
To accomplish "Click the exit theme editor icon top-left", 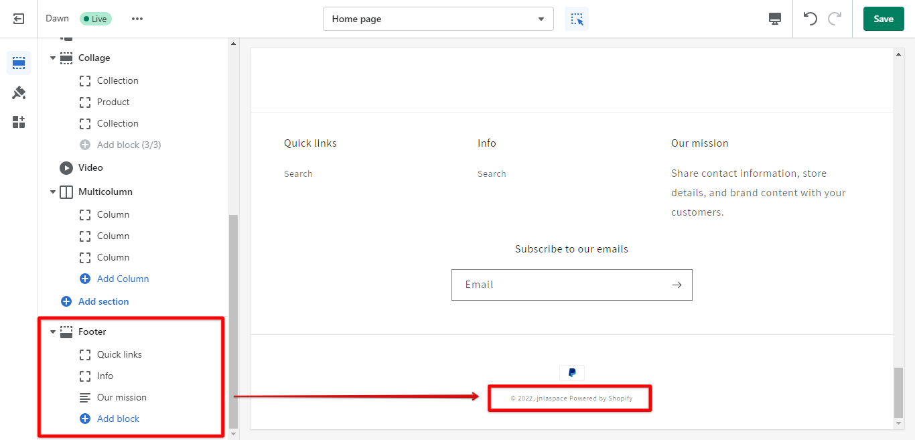I will click(18, 18).
